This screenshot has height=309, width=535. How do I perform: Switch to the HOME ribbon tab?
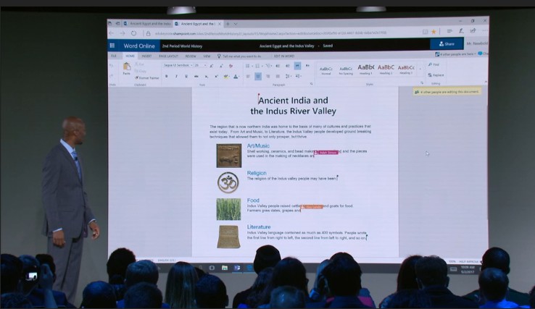tap(130, 56)
